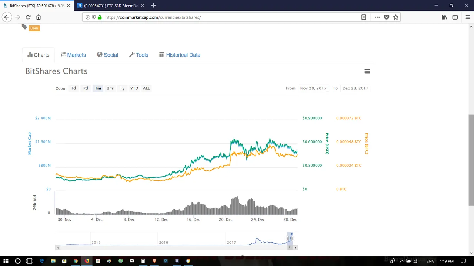Image resolution: width=474 pixels, height=266 pixels.
Task: Click the To date field Dec 28, 2017
Action: pyautogui.click(x=355, y=88)
